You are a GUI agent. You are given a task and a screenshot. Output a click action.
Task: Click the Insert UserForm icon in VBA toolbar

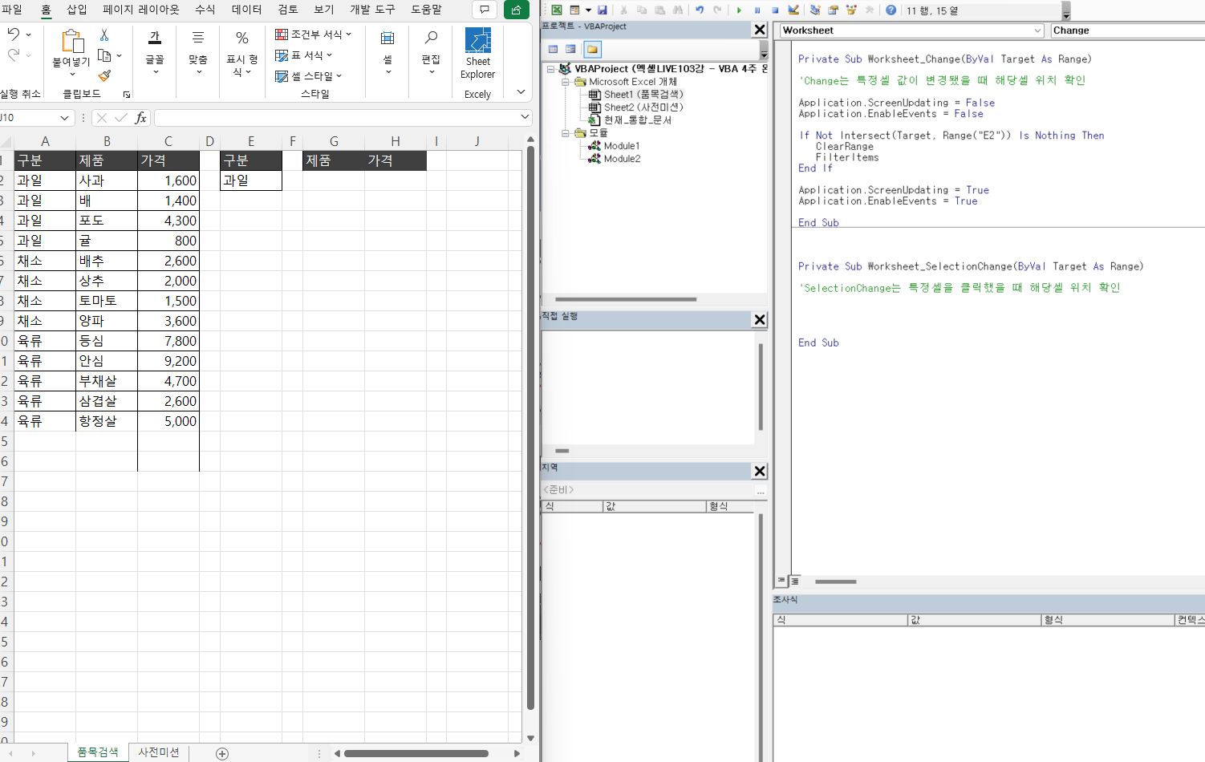[575, 10]
